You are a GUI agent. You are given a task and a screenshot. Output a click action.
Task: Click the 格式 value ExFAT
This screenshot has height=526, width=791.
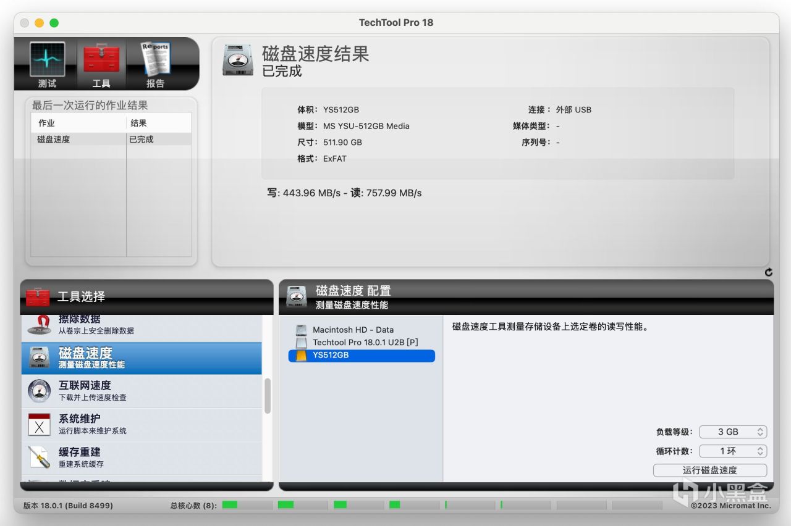pyautogui.click(x=335, y=159)
